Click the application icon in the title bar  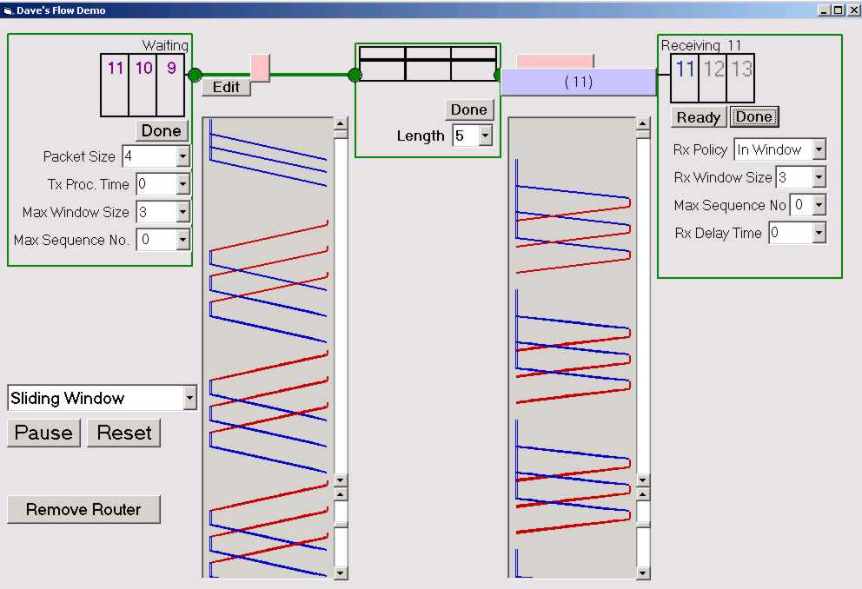coord(8,10)
